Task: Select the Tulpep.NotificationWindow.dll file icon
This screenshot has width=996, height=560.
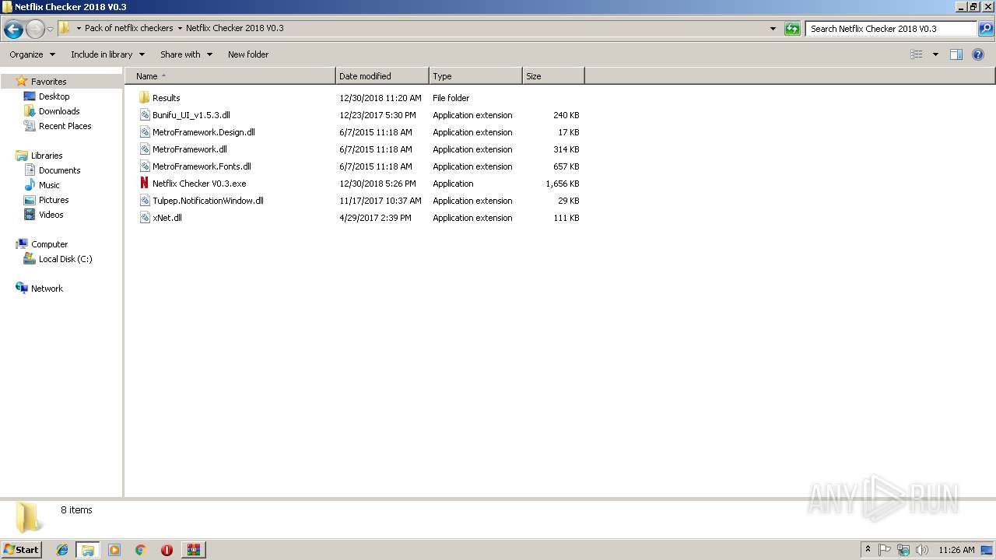Action: click(144, 201)
